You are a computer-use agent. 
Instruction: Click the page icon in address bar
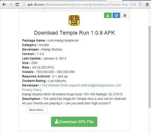tap(24, 5)
